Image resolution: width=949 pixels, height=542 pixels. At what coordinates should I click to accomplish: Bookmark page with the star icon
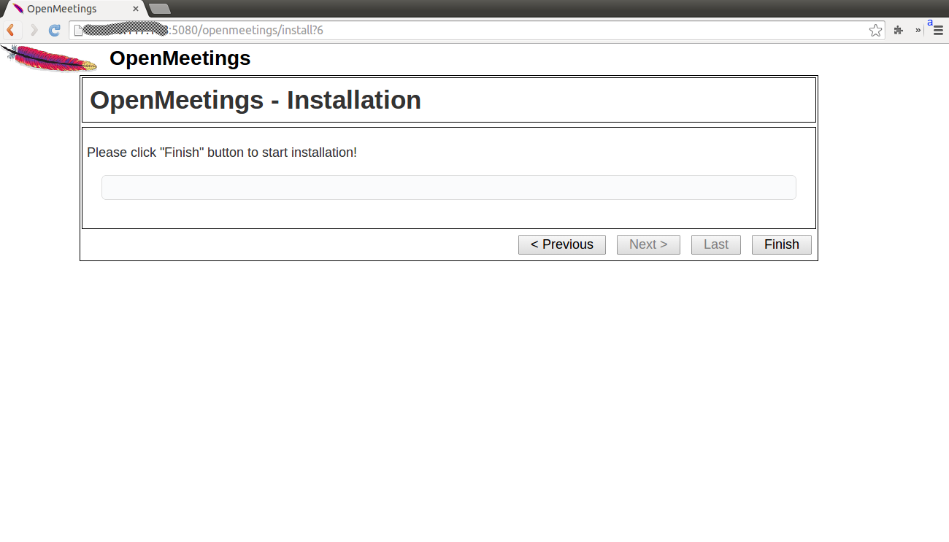[x=875, y=30]
